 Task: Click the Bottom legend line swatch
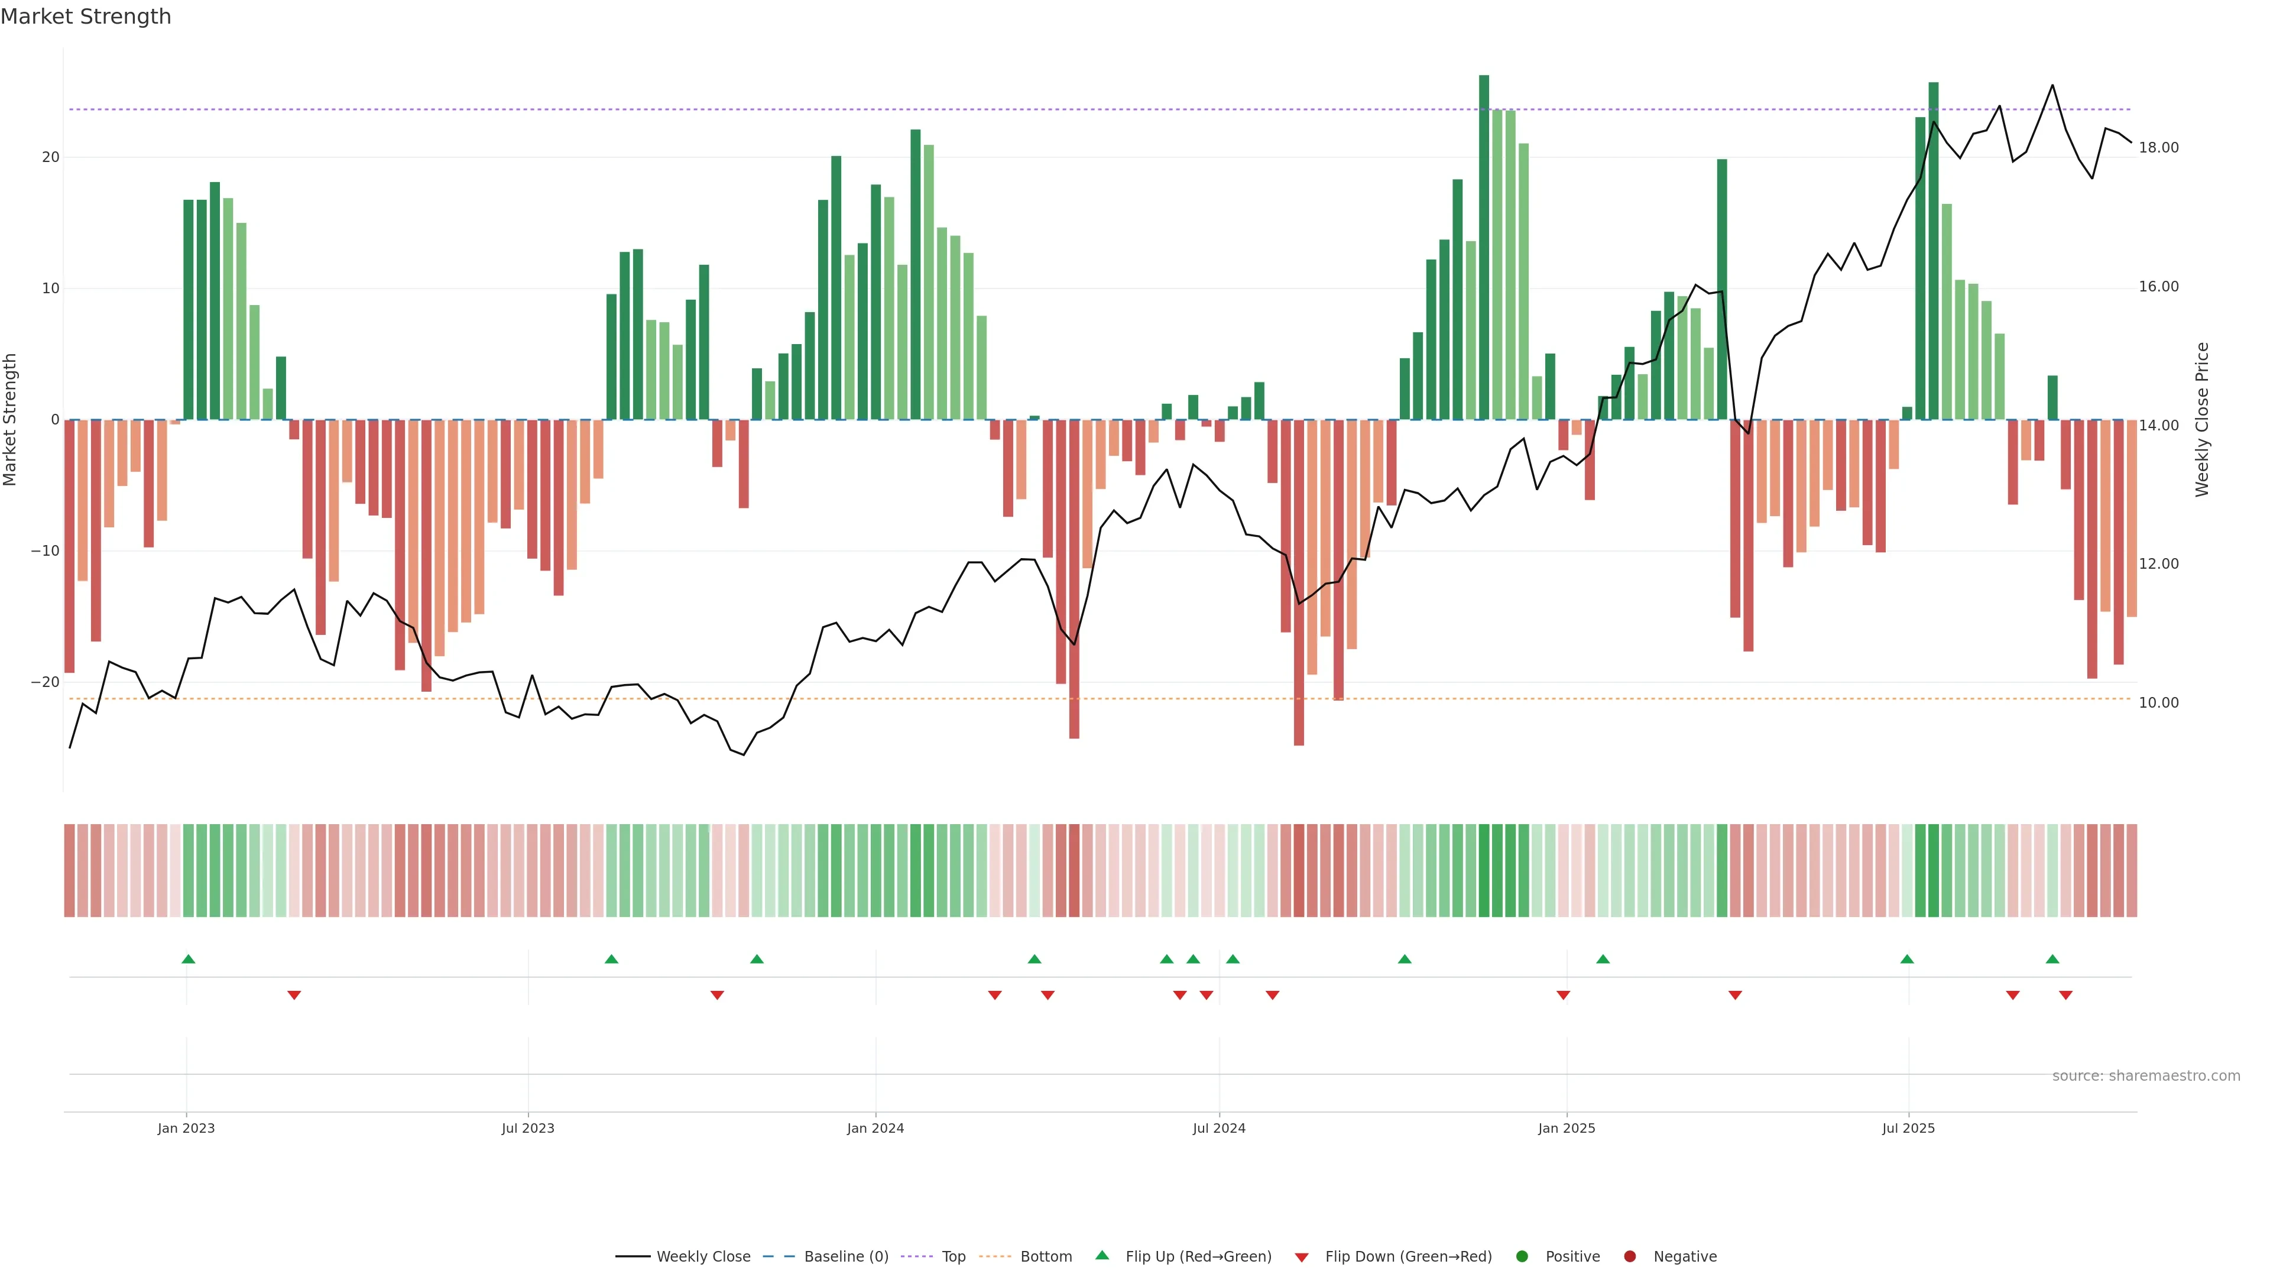coord(995,1257)
